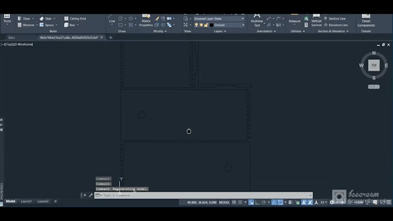Close the .dxf drawing tab

102,38
